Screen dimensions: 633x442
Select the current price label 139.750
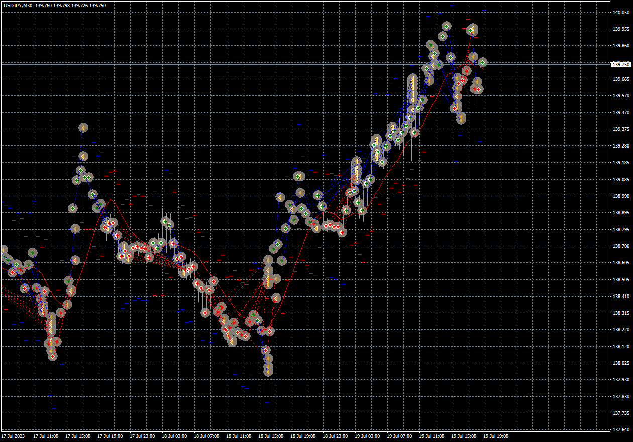[x=621, y=64]
